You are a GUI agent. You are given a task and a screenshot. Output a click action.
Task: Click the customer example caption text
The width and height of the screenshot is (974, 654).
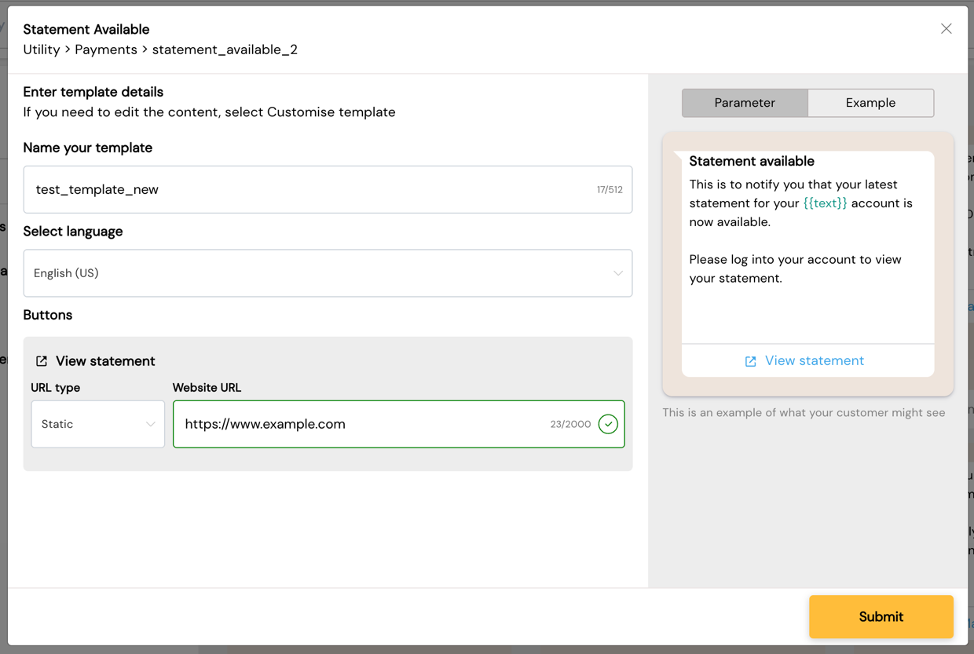click(x=804, y=412)
